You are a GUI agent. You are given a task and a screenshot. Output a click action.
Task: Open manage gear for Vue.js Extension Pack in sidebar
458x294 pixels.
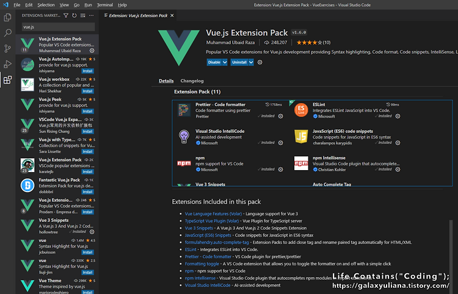(x=92, y=51)
